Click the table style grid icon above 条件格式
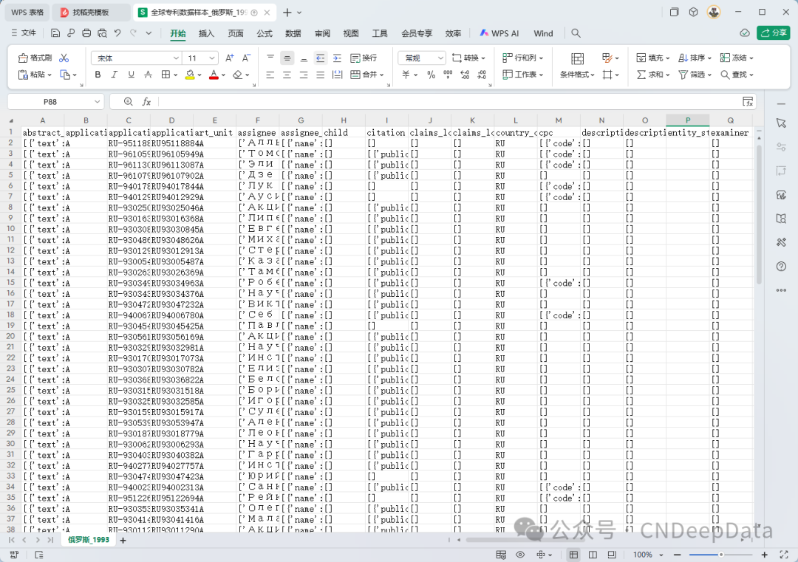 point(577,58)
